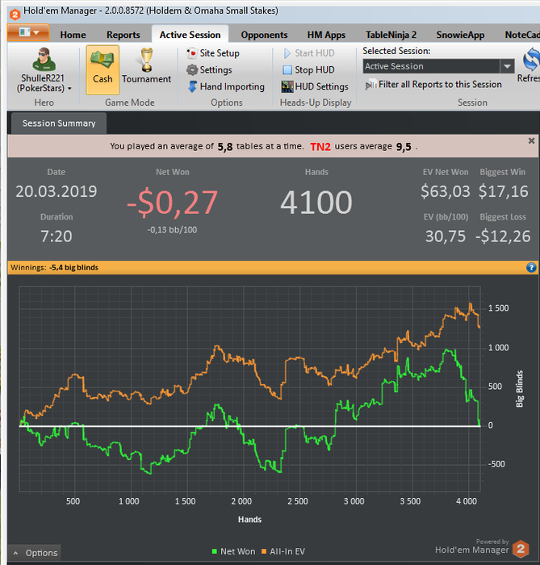Click the Hold'em Manager 2 logo
Image resolution: width=540 pixels, height=565 pixels.
click(x=521, y=549)
